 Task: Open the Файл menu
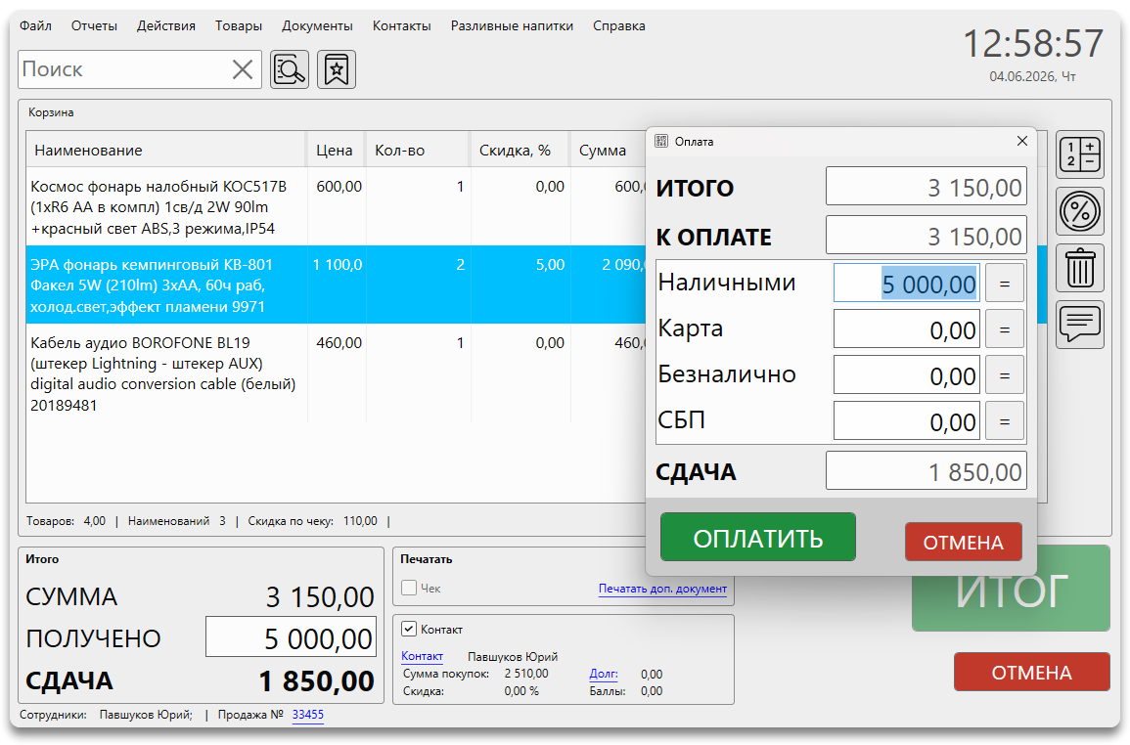click(x=35, y=26)
